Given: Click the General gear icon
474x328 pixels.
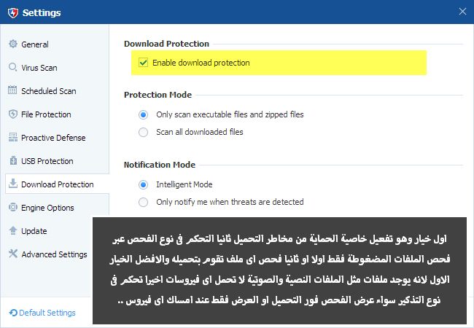Looking at the screenshot, I should coord(13,44).
